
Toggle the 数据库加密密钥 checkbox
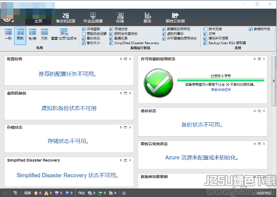(x=164, y=29)
